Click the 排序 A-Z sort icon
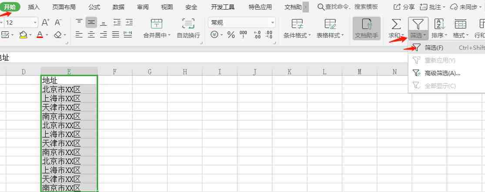The image size is (485, 192). pyautogui.click(x=439, y=24)
